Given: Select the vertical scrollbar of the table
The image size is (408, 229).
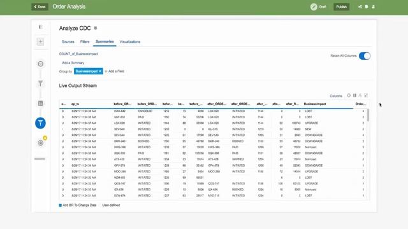Looking at the screenshot, I should pos(368,115).
